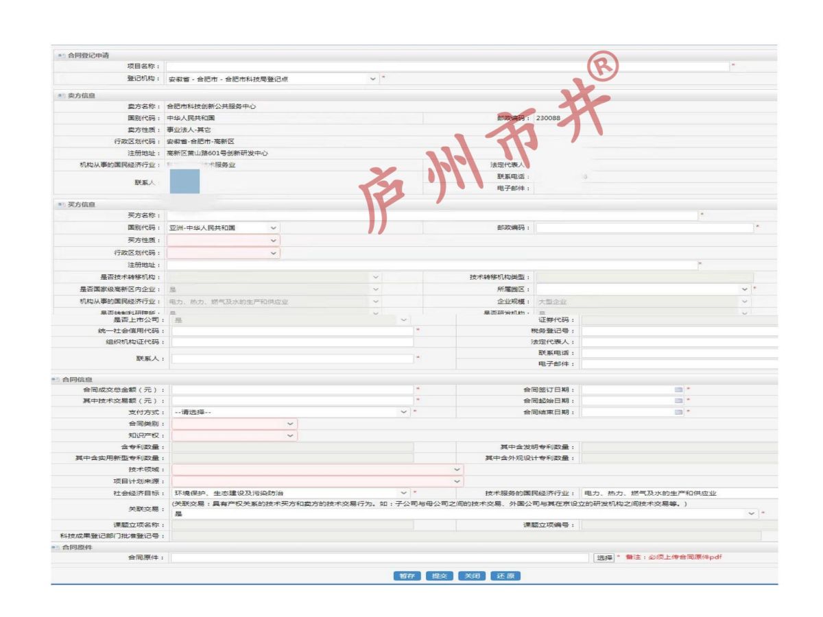The height and width of the screenshot is (617, 823).
Task: Click the 提交 button
Action: [x=439, y=576]
